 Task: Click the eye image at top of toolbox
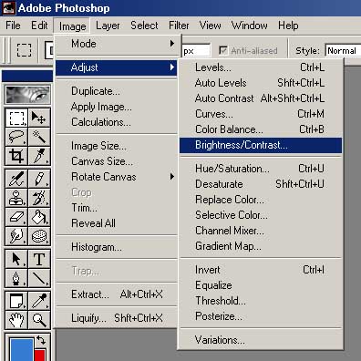click(28, 95)
